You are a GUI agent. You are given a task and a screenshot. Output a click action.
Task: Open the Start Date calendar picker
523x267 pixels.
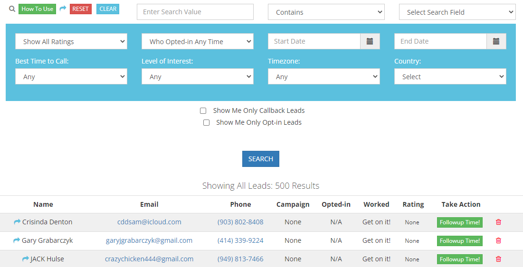370,41
